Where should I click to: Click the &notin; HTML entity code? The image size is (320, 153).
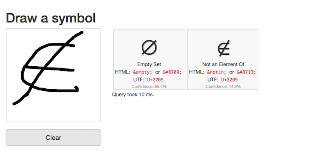216,72
